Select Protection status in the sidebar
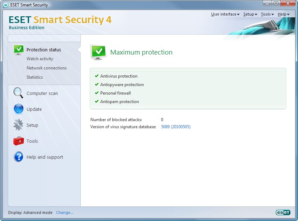Screen dimensions: 298x221 pos(44,50)
